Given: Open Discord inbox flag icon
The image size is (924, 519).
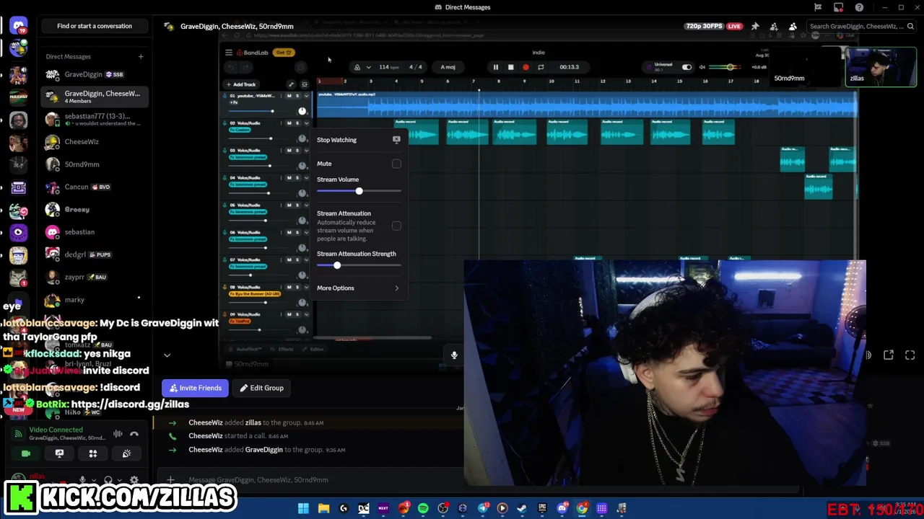Looking at the screenshot, I should click(x=818, y=7).
